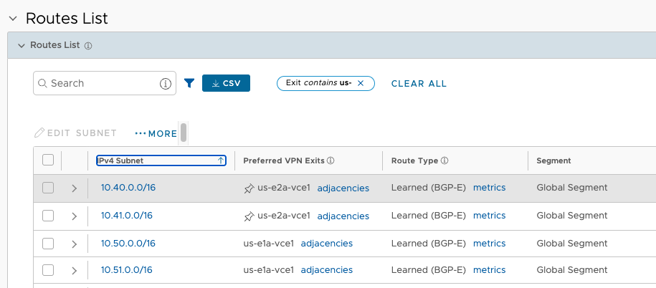Click the Edit Subnet action
Image resolution: width=656 pixels, height=288 pixels.
pyautogui.click(x=75, y=133)
